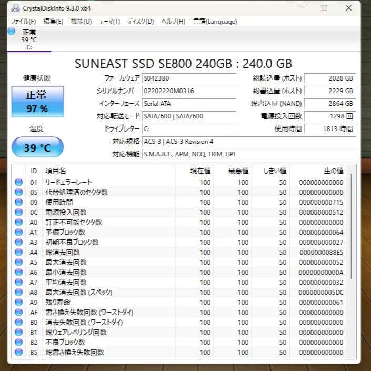
Task: Click status orb for row A3 初期不良ブロック数
Action: coord(19,242)
